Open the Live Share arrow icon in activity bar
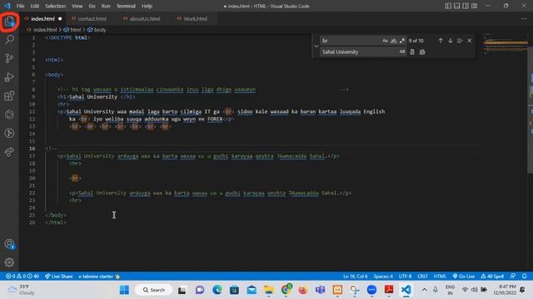 click(x=9, y=152)
